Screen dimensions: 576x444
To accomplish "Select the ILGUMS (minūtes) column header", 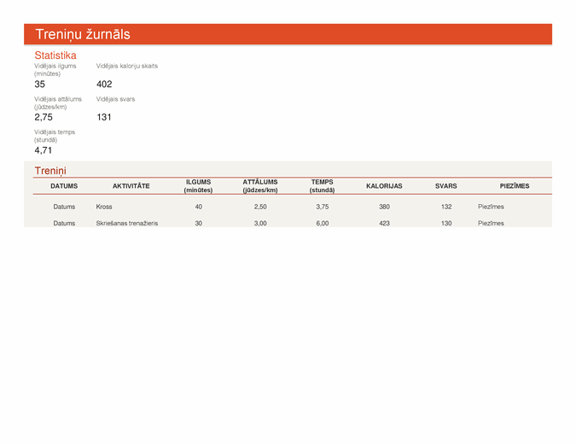I will coord(198,186).
